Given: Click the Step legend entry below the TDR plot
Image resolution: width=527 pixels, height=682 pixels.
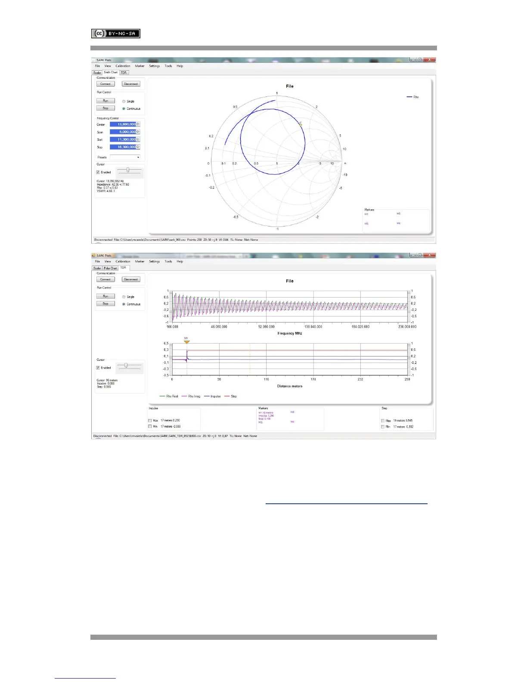Looking at the screenshot, I should (231, 396).
